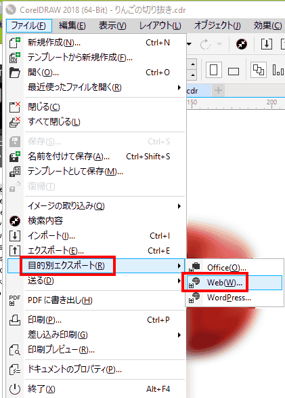This screenshot has width=285, height=398.
Task: Click the 名前を付けて保存 save-as icon
Action: 15,157
